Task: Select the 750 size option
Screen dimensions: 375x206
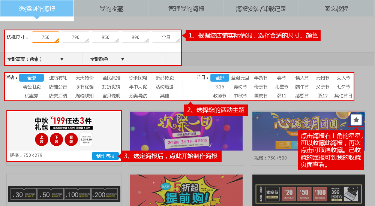Action: point(46,37)
